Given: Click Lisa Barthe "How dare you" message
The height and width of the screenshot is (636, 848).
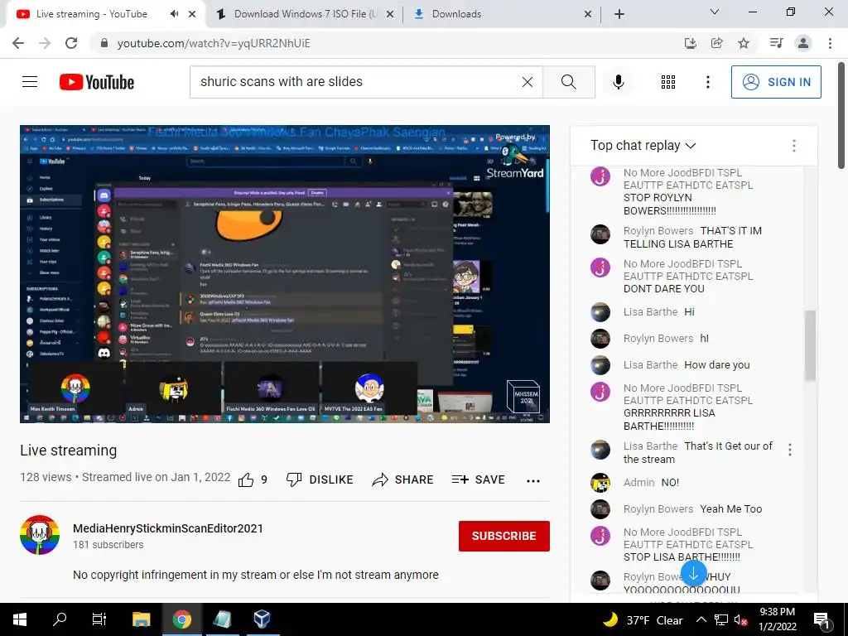Looking at the screenshot, I should pos(717,365).
